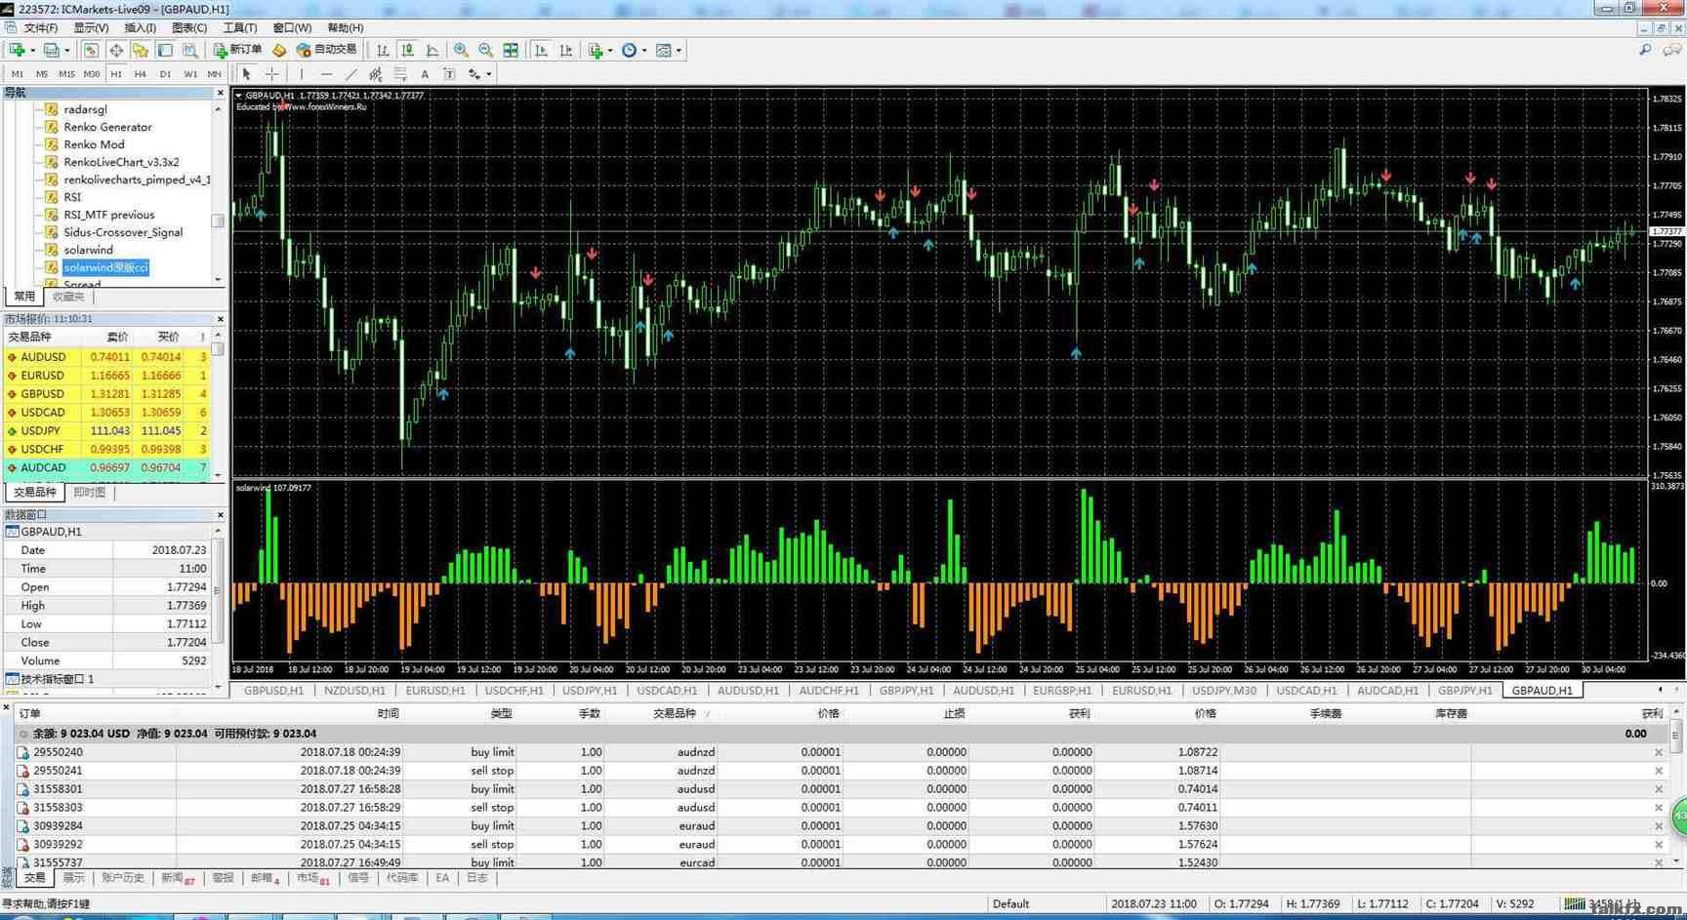
Task: Select the Fibonacci retracement tool
Action: tap(400, 73)
